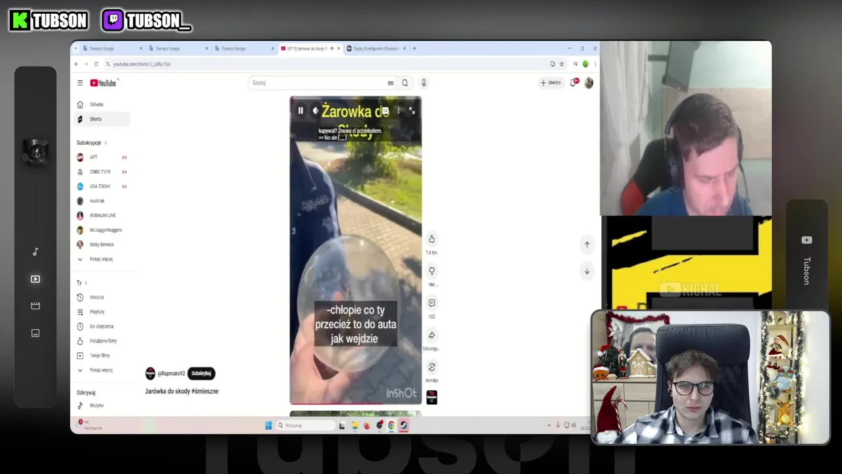Screen dimensions: 842x474
Task: Open YouTube notifications bell
Action: 574,83
